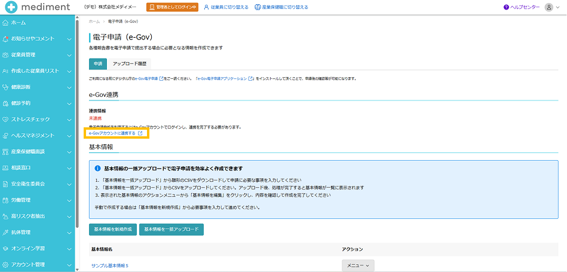The height and width of the screenshot is (272, 567).
Task: Expand the 健康診断 chevron
Action: click(x=69, y=87)
